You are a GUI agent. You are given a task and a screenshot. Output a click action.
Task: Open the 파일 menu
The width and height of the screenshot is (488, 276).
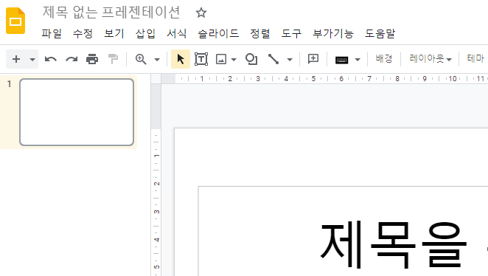(x=52, y=33)
